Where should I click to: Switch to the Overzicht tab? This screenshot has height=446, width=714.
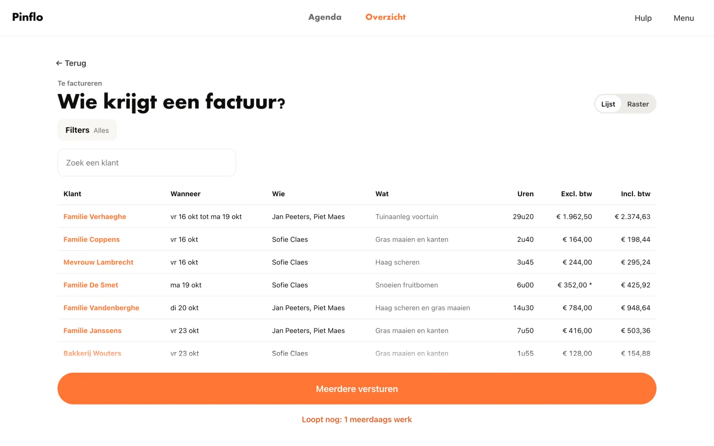[x=386, y=17]
